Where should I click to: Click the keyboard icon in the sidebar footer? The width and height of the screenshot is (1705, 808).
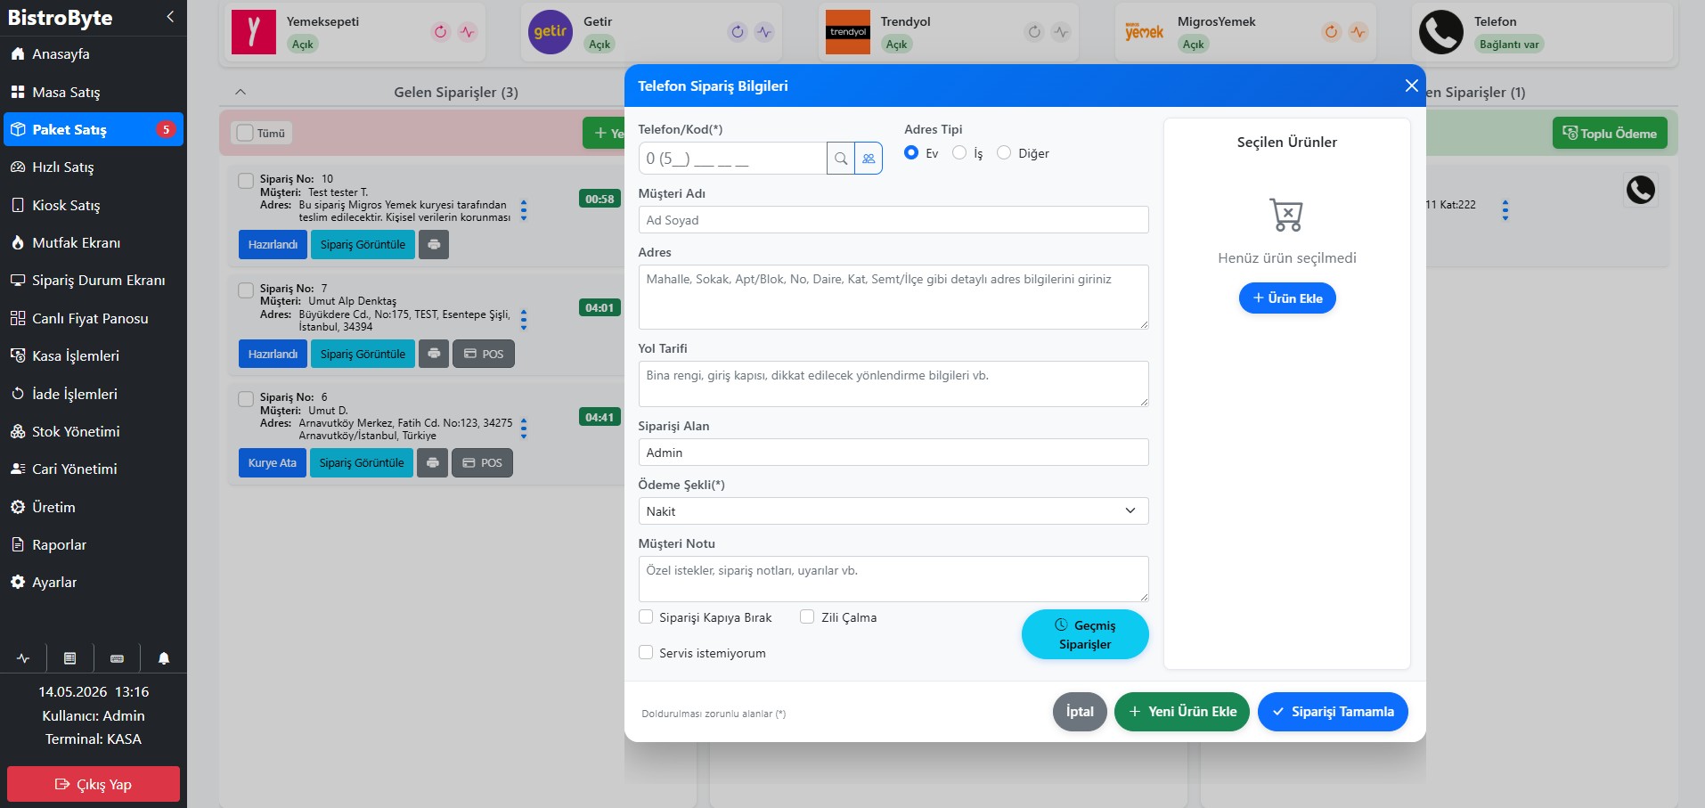pos(117,658)
